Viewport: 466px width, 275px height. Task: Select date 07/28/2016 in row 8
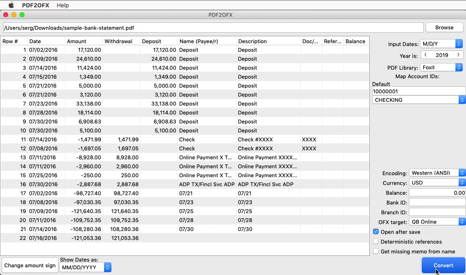point(46,112)
